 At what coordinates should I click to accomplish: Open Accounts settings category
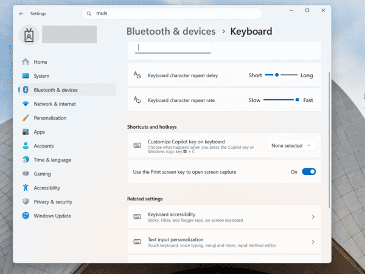click(x=67, y=146)
